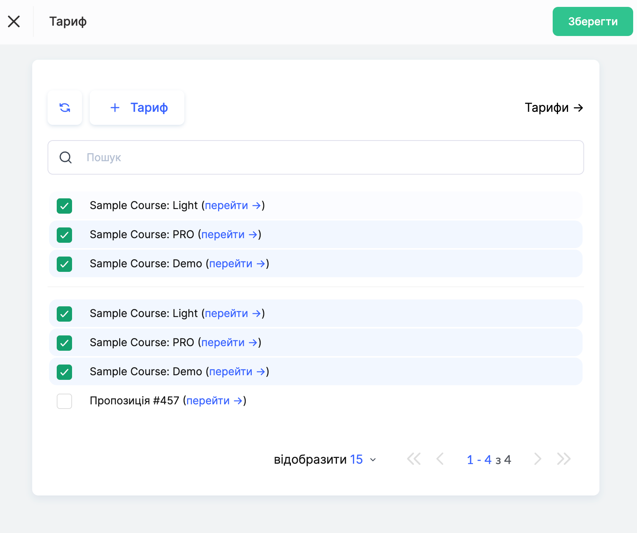Uncheck Sample Course: PRO in the lower group
Screen dimensions: 637x533
[64, 343]
